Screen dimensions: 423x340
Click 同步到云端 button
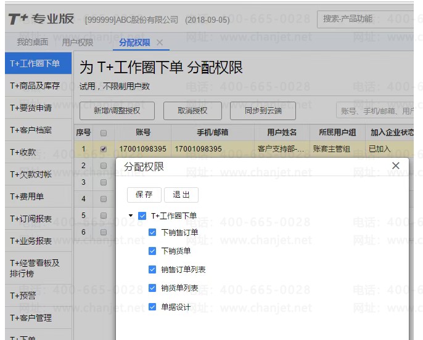(x=263, y=111)
